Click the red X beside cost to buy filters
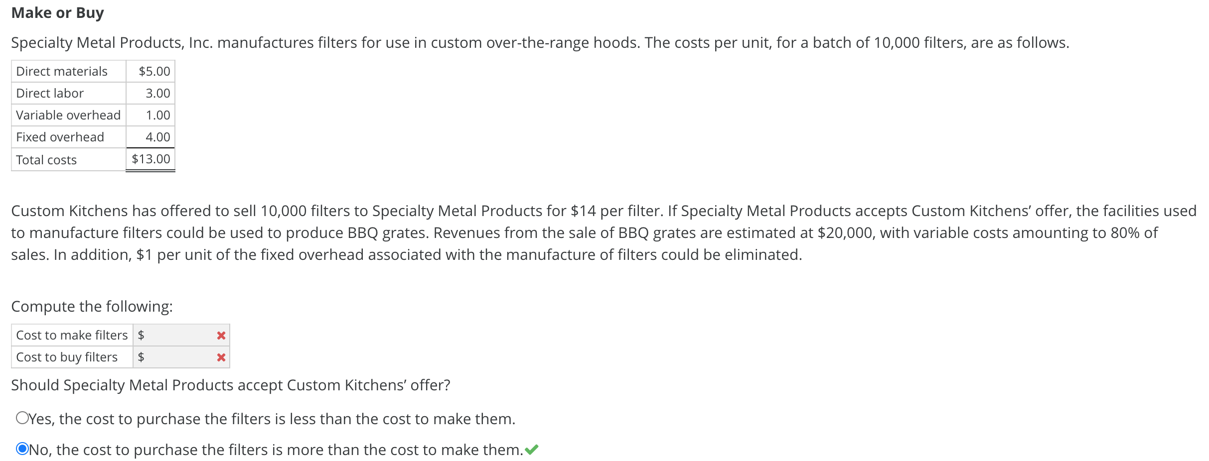 coord(221,357)
